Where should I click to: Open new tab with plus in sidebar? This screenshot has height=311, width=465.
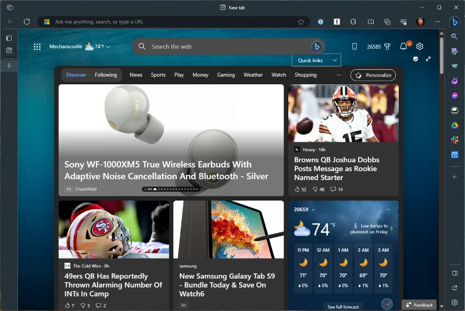pyautogui.click(x=9, y=66)
